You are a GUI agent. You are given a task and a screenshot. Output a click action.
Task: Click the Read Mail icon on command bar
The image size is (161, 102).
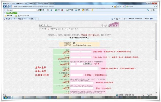(x=122, y=19)
